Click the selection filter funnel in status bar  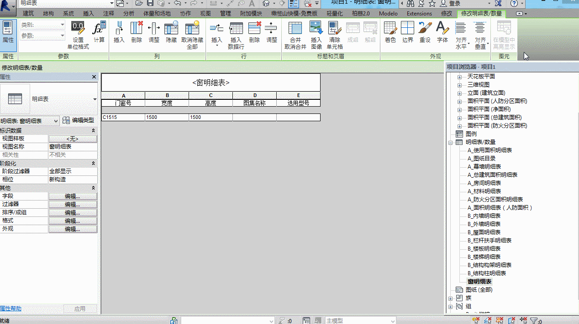pos(533,321)
